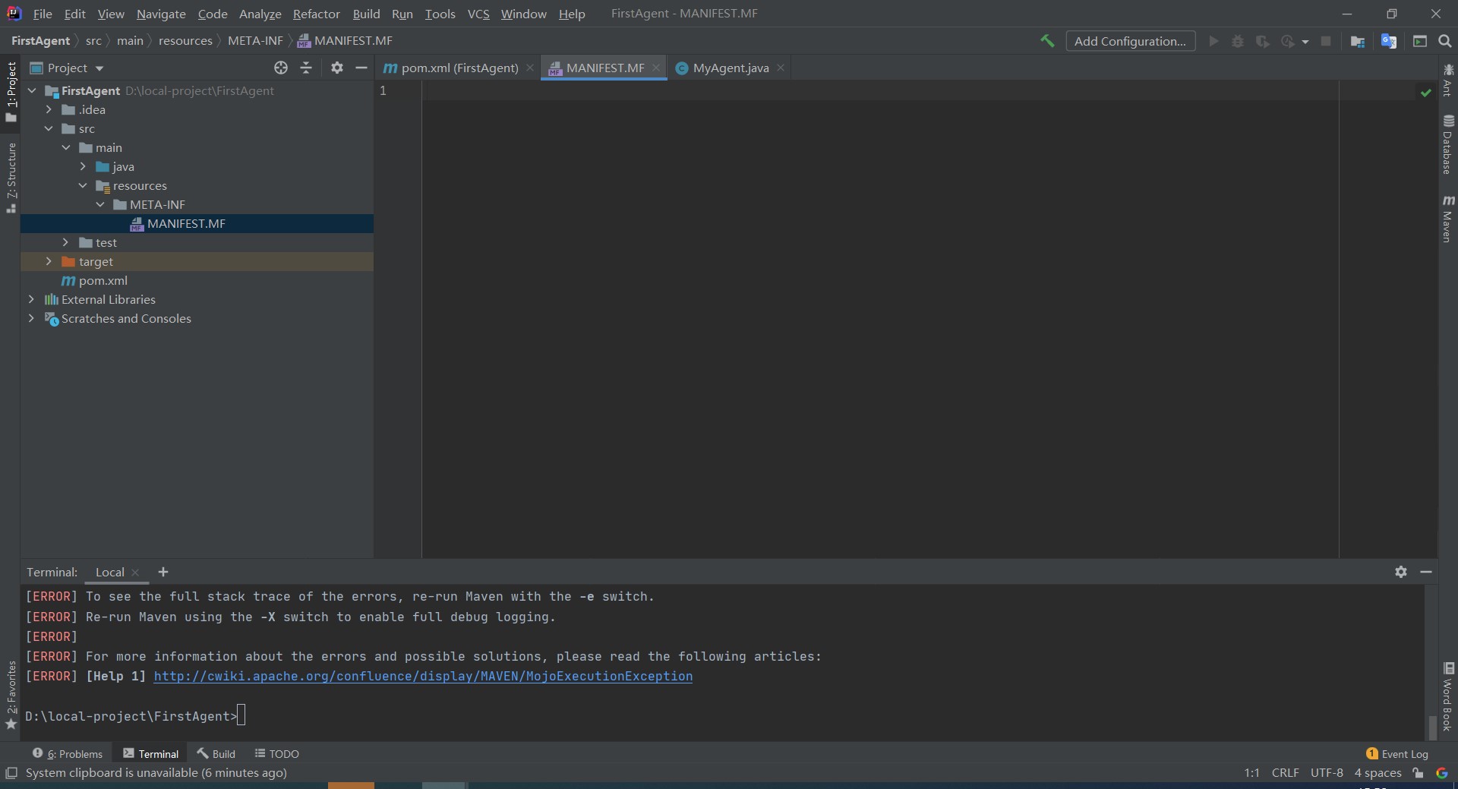The width and height of the screenshot is (1458, 789).
Task: Click the Run with Coverage icon
Action: (x=1262, y=41)
